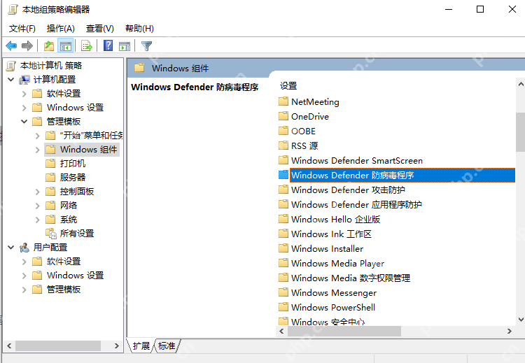This screenshot has height=363, width=525.
Task: Expand the "开始"菜单和任务栏 node
Action: (38, 136)
